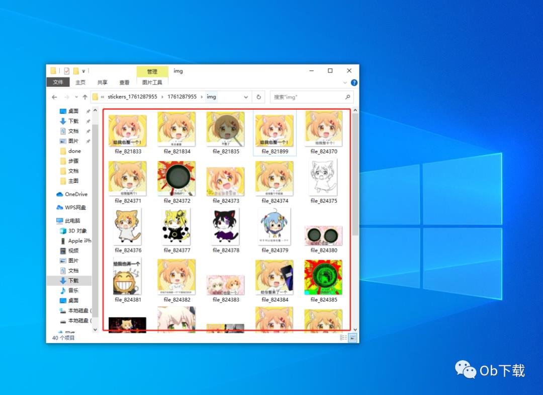Open address bar history dropdown

pos(246,97)
